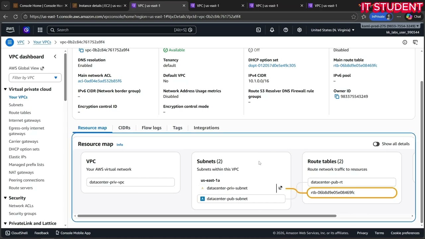
Task: Click Your VPCs breadcrumb link
Action: pyautogui.click(x=42, y=42)
